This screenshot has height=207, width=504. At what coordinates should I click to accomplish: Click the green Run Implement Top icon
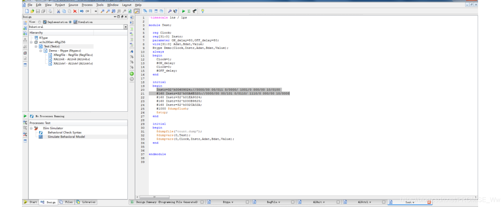click(183, 11)
